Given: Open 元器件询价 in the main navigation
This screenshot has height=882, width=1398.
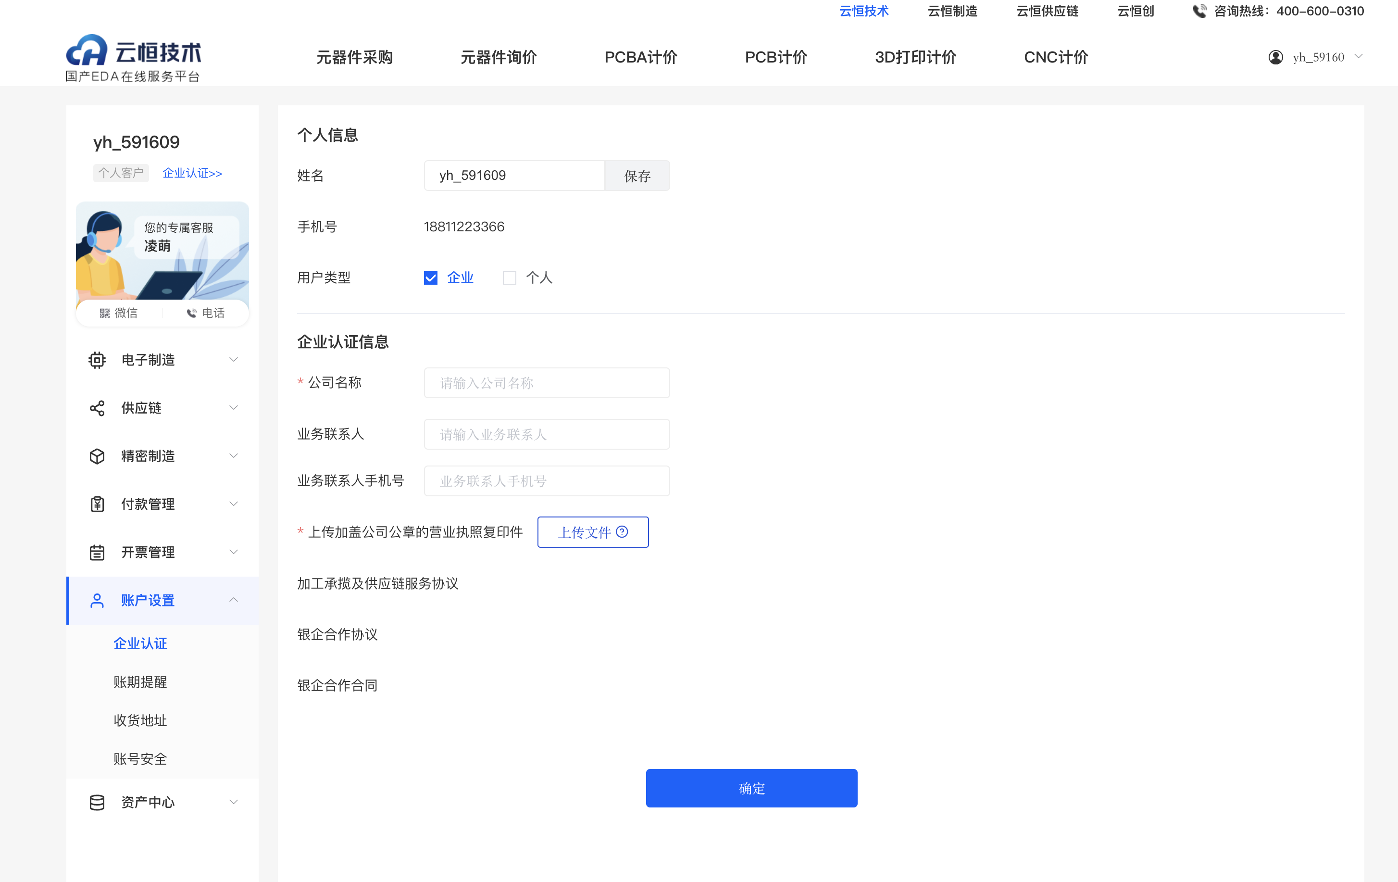Looking at the screenshot, I should 499,58.
